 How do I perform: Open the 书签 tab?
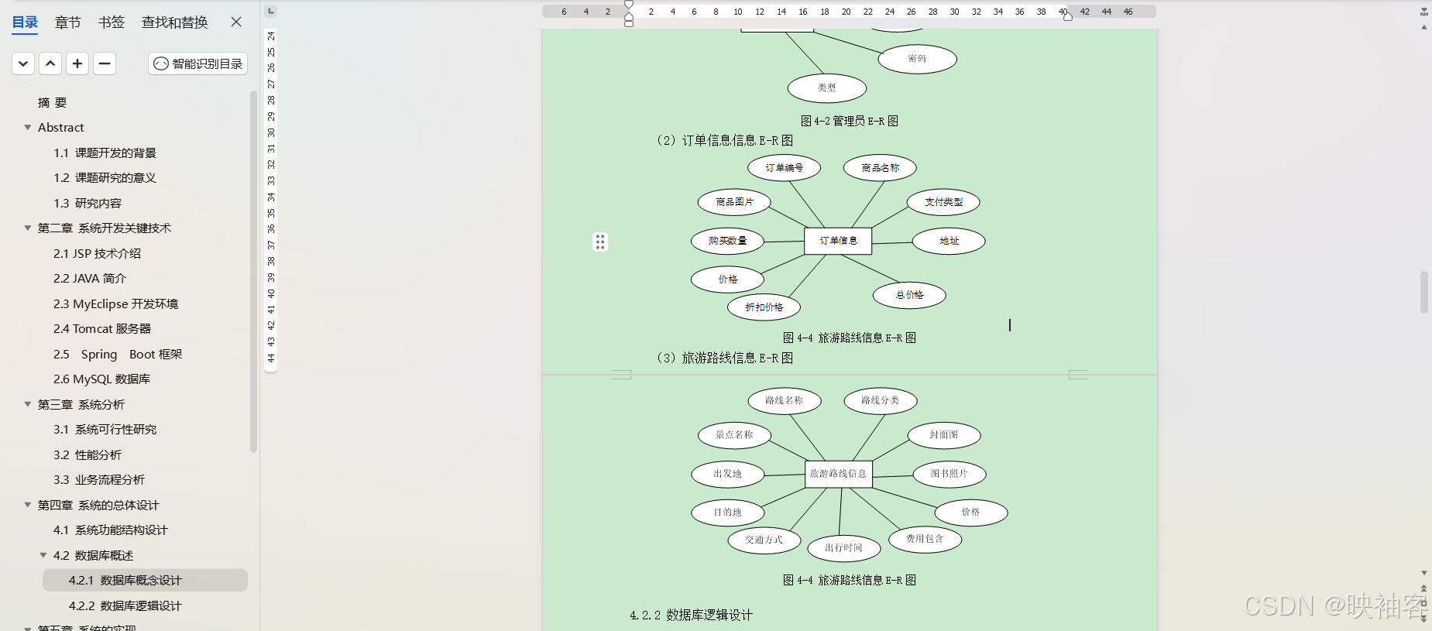coord(112,22)
